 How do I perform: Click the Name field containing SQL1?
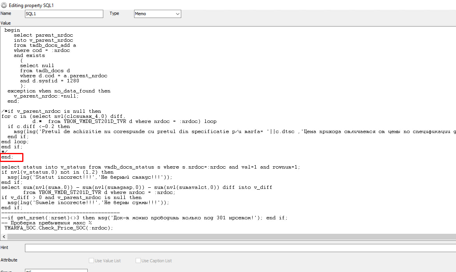pos(64,14)
